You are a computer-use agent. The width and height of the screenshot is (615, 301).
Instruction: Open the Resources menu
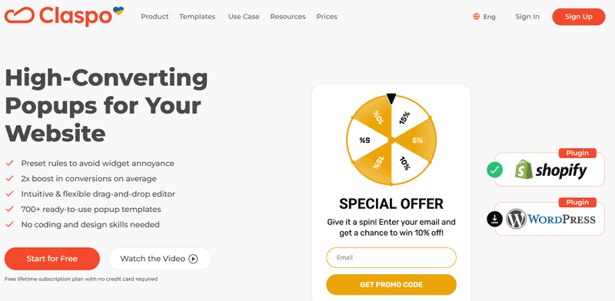(x=288, y=16)
